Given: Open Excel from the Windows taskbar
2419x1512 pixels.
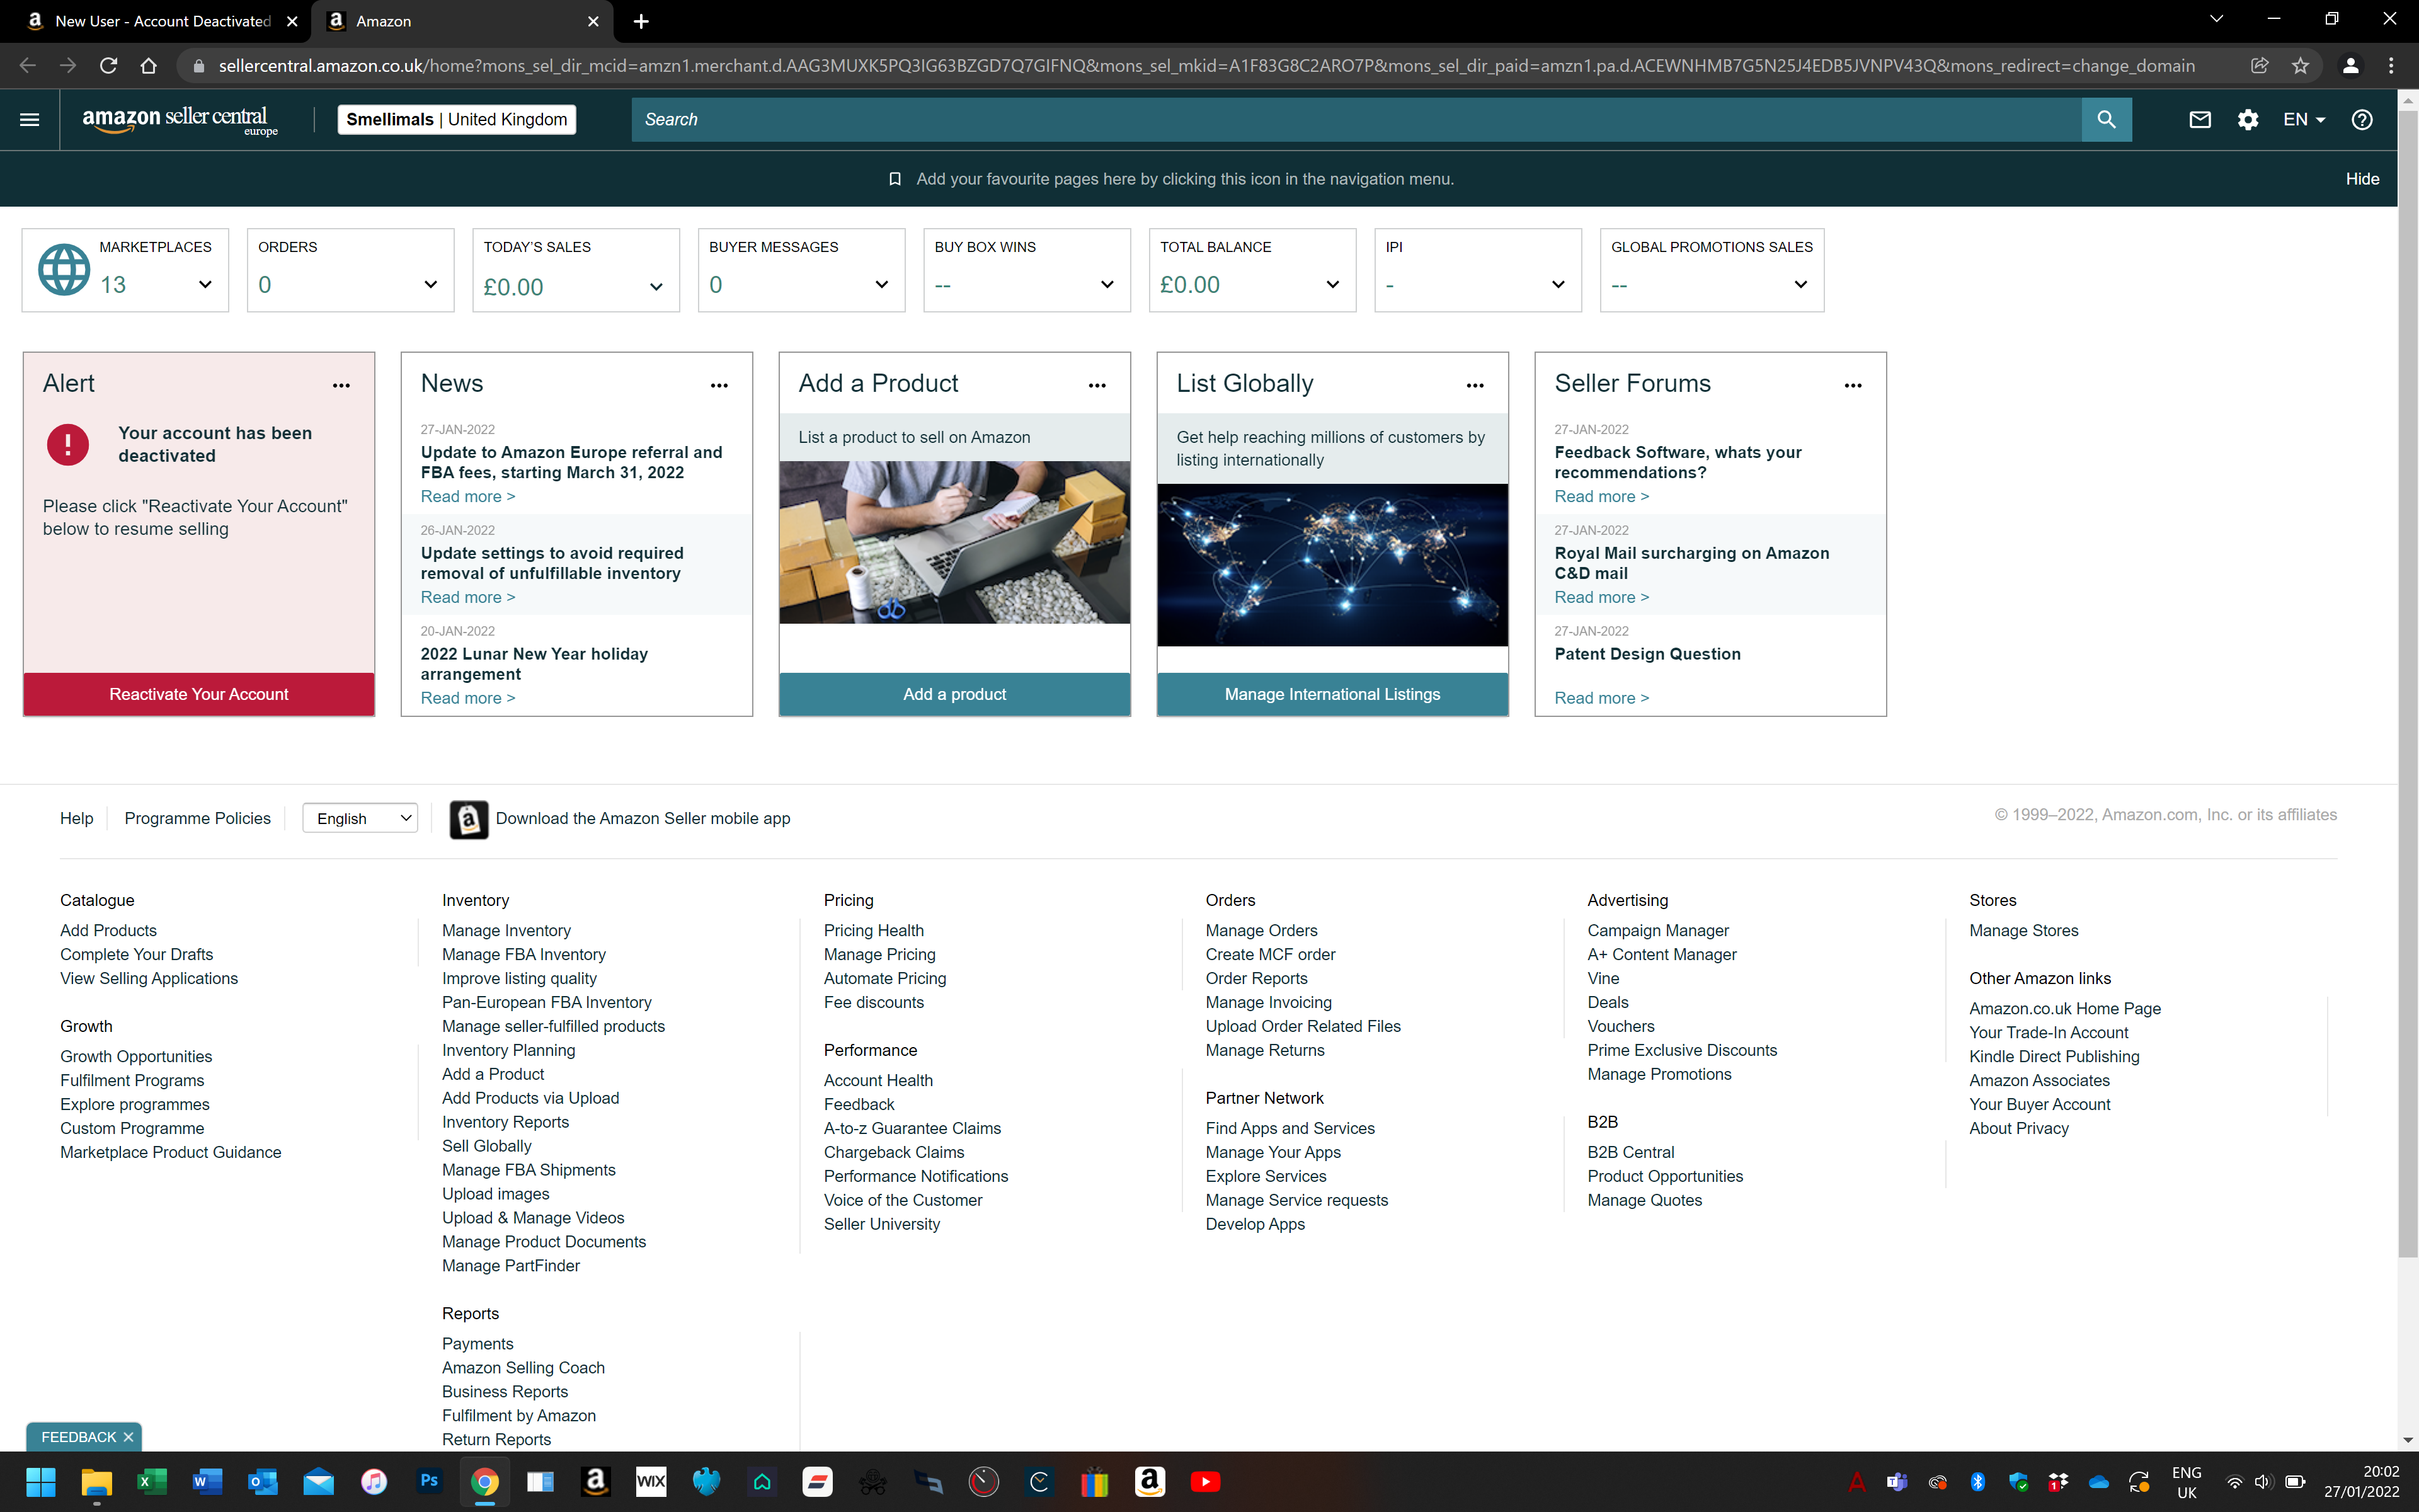Looking at the screenshot, I should pos(151,1482).
